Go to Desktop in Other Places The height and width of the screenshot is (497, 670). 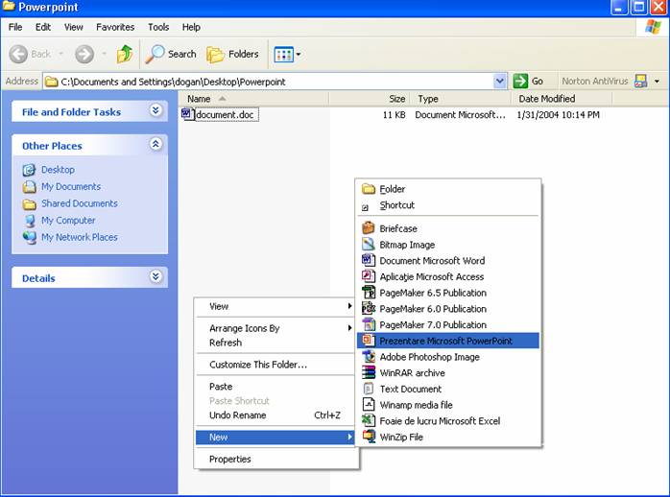pos(59,170)
